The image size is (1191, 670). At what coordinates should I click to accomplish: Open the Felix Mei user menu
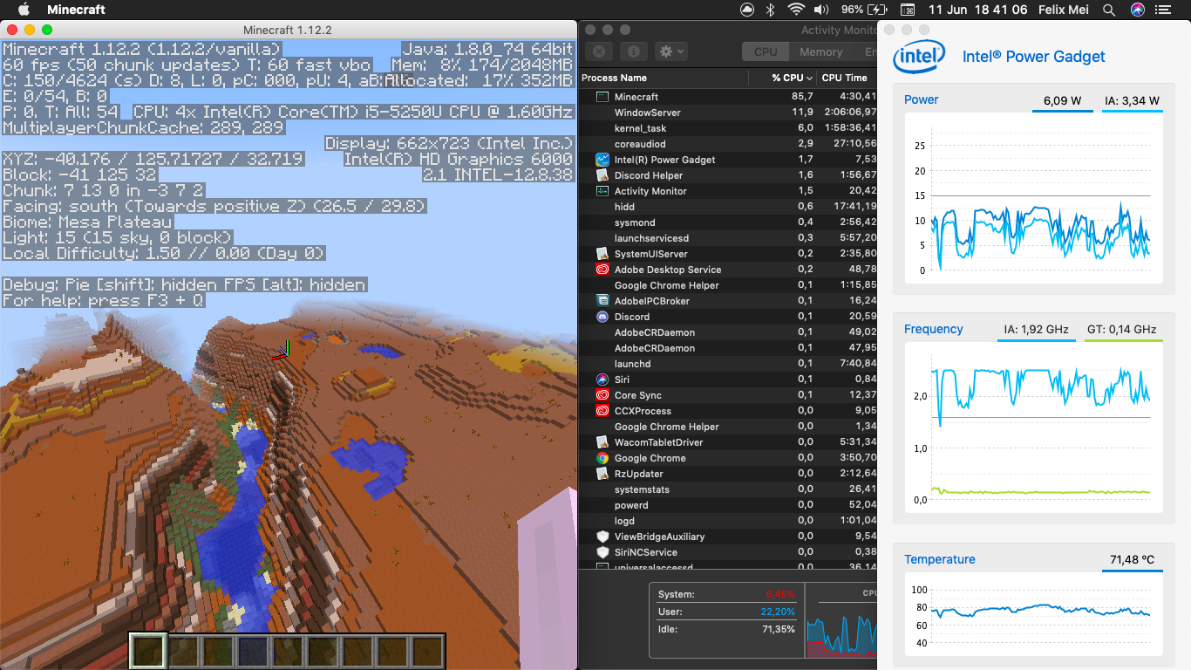tap(1064, 10)
